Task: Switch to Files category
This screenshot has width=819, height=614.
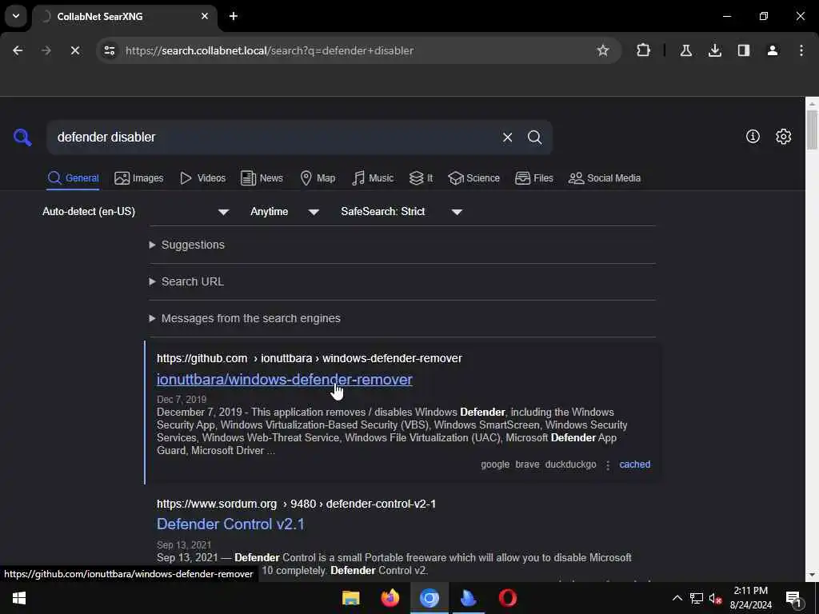Action: (533, 178)
